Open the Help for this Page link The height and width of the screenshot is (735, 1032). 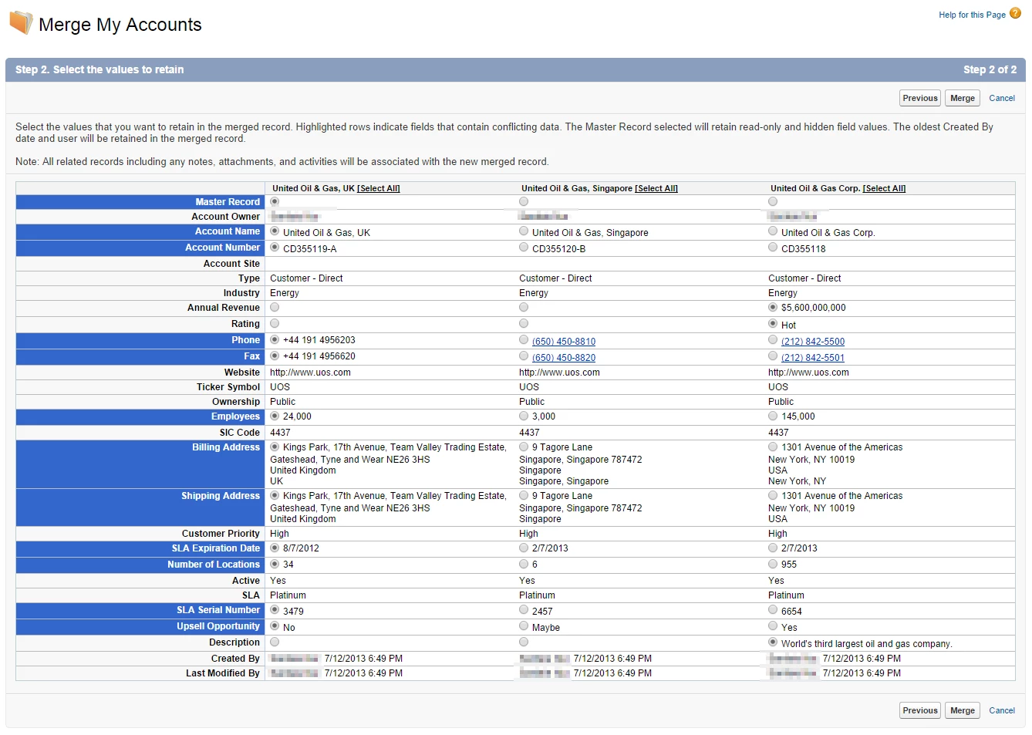pyautogui.click(x=972, y=15)
